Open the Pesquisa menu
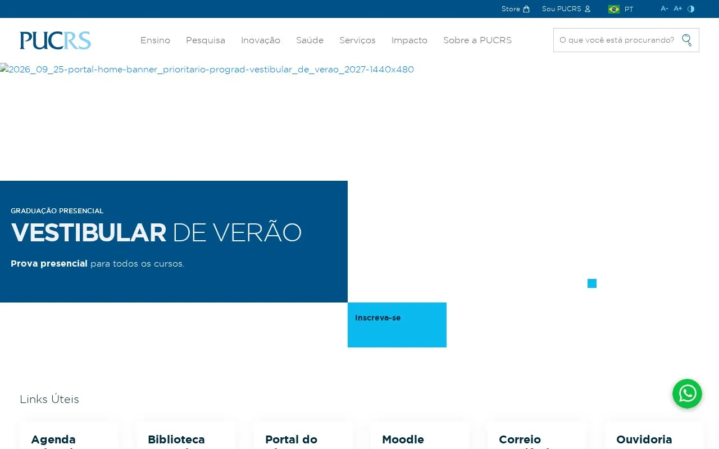This screenshot has width=719, height=449. pyautogui.click(x=206, y=40)
